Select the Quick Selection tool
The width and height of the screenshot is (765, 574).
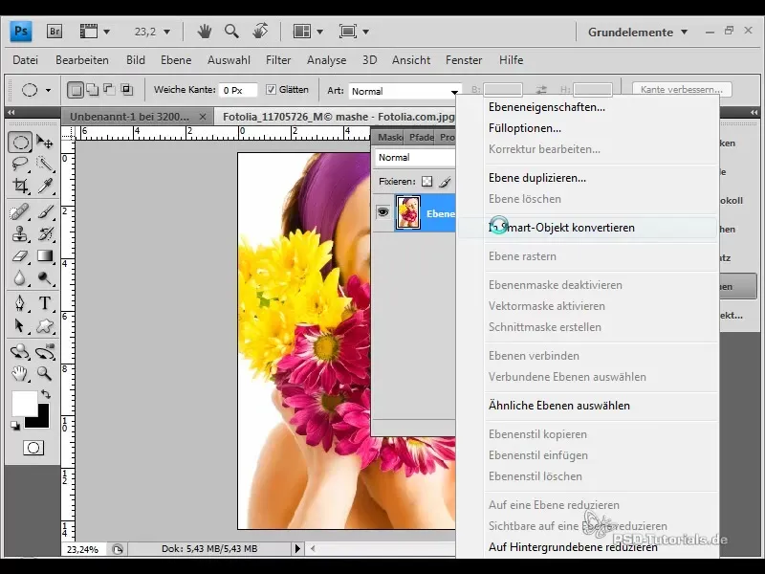45,164
